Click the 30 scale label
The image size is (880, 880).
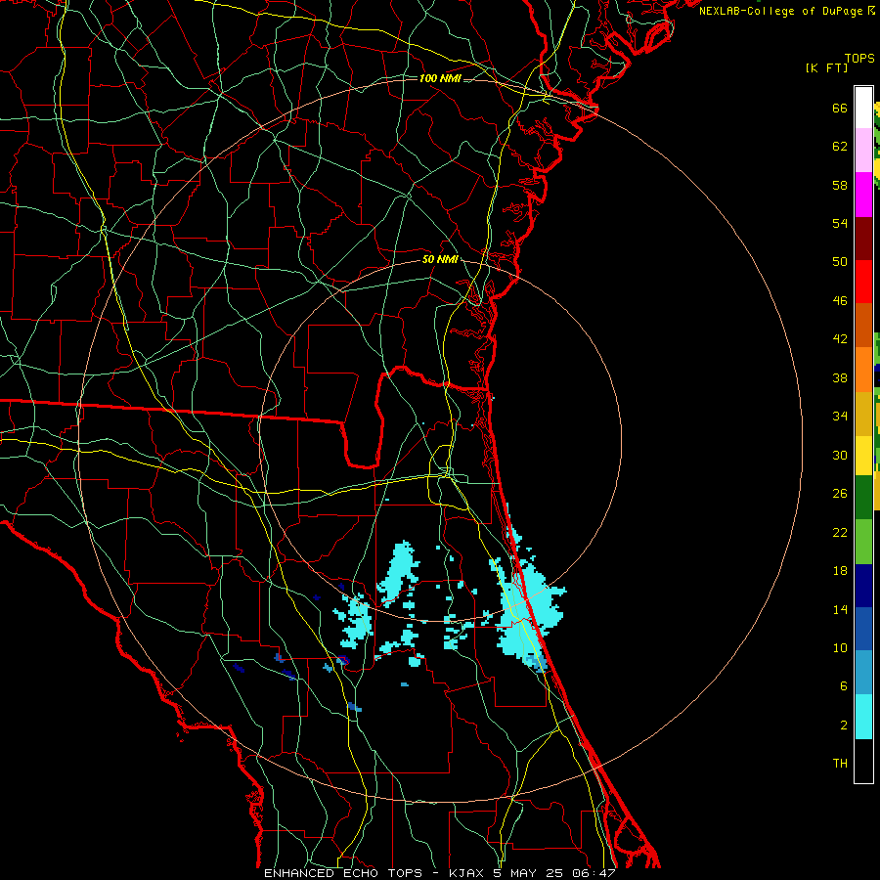840,455
